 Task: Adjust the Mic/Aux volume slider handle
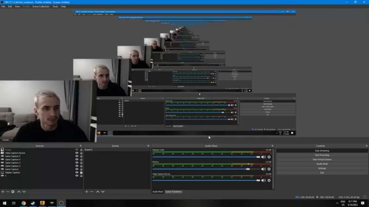(x=248, y=169)
